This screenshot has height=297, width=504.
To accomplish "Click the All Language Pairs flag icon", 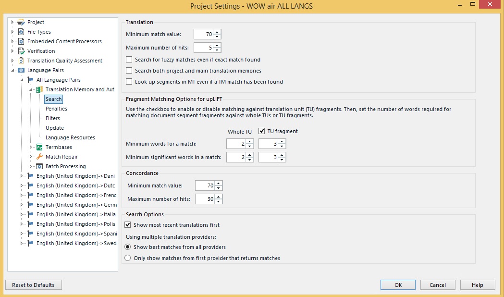I will tap(30, 80).
